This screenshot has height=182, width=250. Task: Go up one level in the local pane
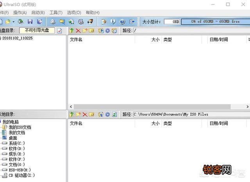click(x=71, y=114)
